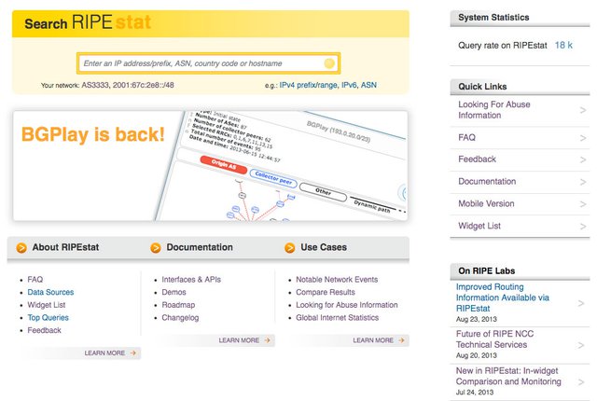Screen dimensions: 597x401
Task: Click Learn More under Documentation column
Action: pyautogui.click(x=244, y=340)
